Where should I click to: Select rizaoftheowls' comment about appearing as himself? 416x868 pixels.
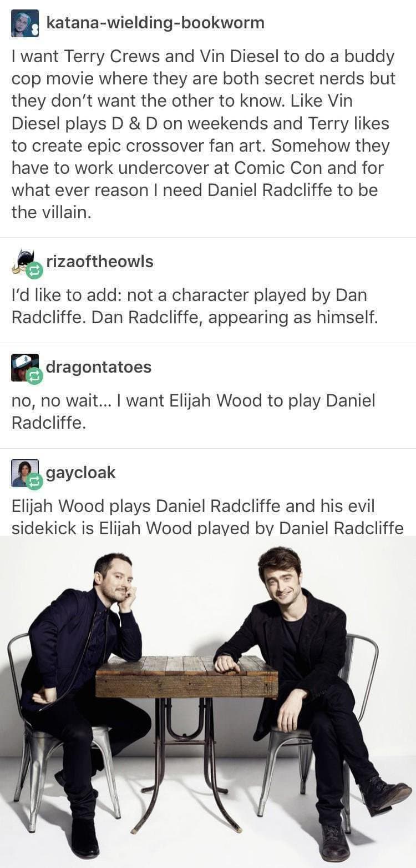(194, 307)
